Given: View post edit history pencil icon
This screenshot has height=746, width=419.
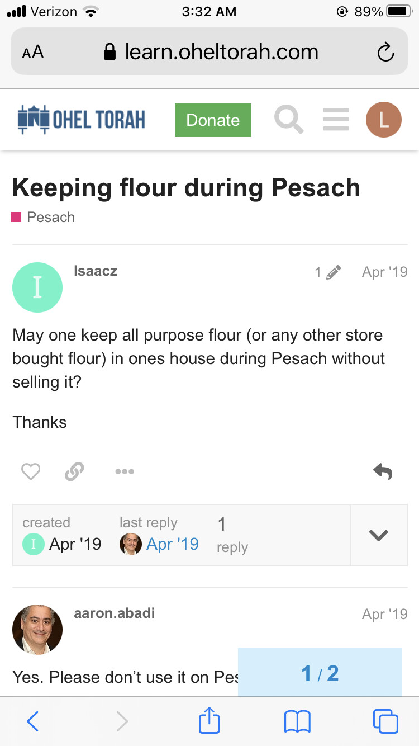Looking at the screenshot, I should click(328, 272).
